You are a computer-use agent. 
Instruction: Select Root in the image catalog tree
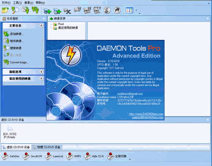point(61,24)
